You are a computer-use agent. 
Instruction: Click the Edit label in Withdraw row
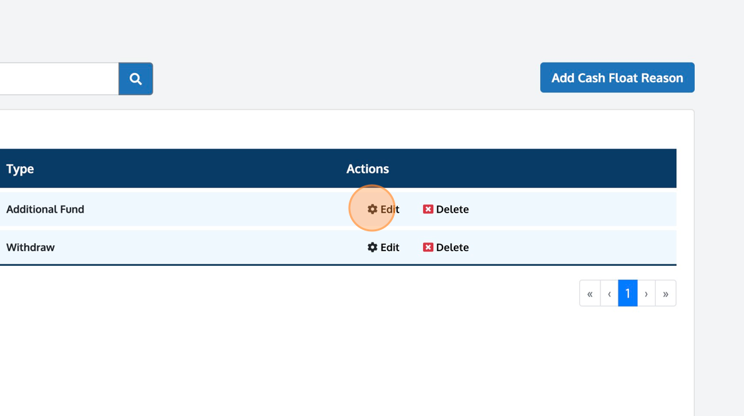390,247
